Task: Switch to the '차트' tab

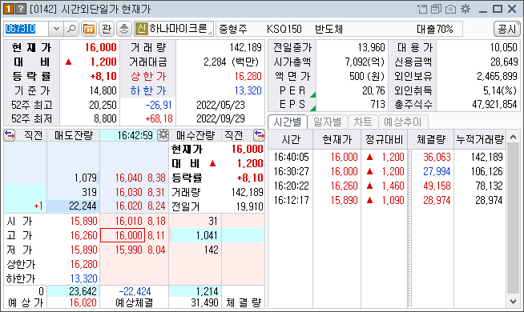Action: [x=363, y=122]
